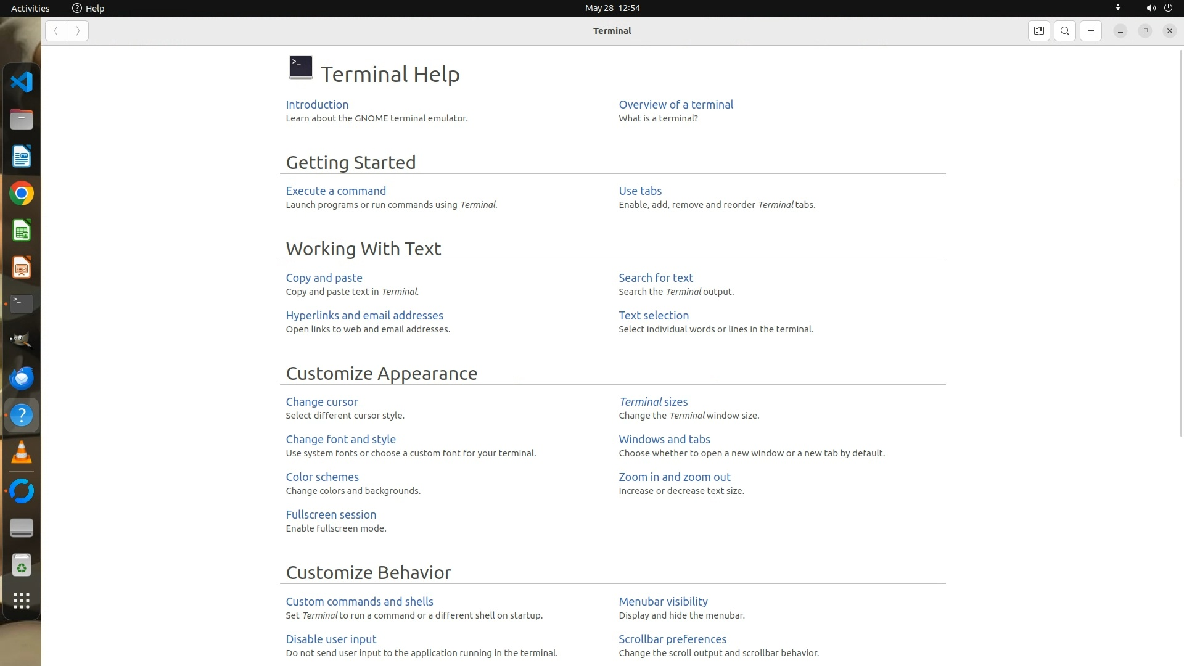Go back to the previous help page
This screenshot has width=1184, height=666.
pos(56,31)
